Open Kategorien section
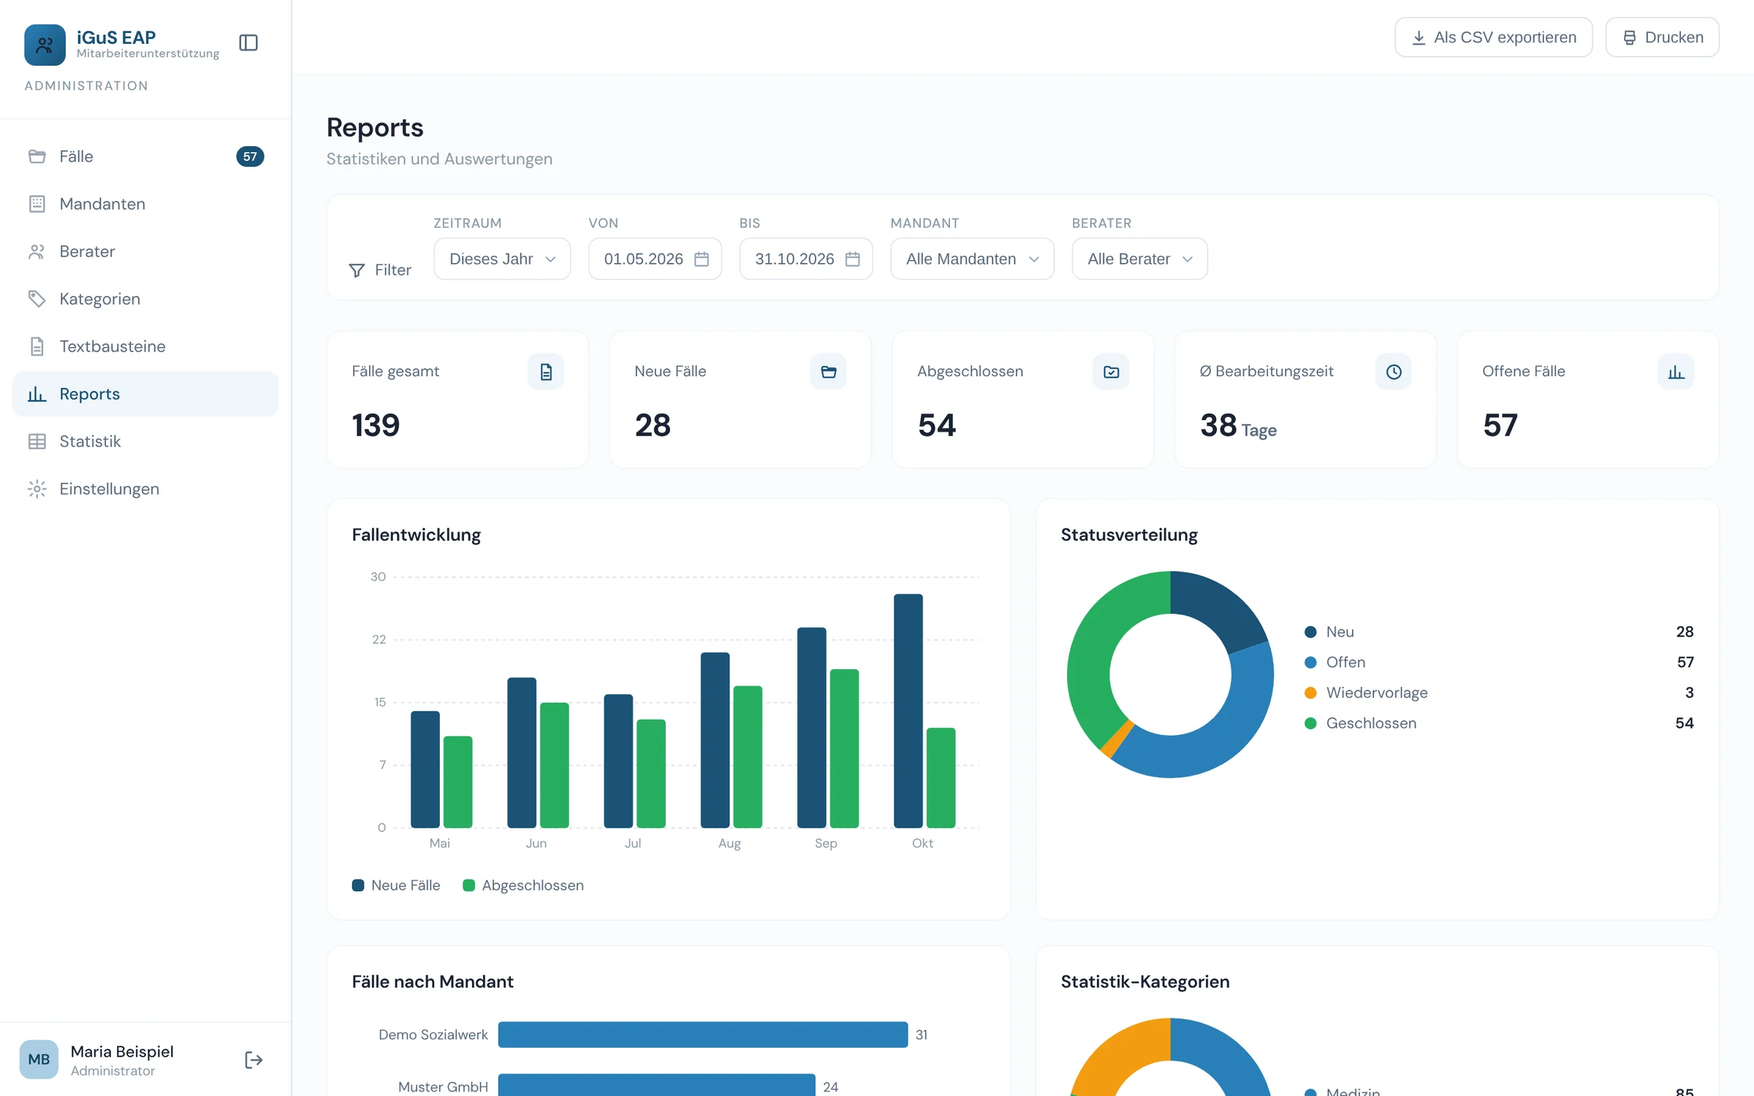 (x=145, y=299)
